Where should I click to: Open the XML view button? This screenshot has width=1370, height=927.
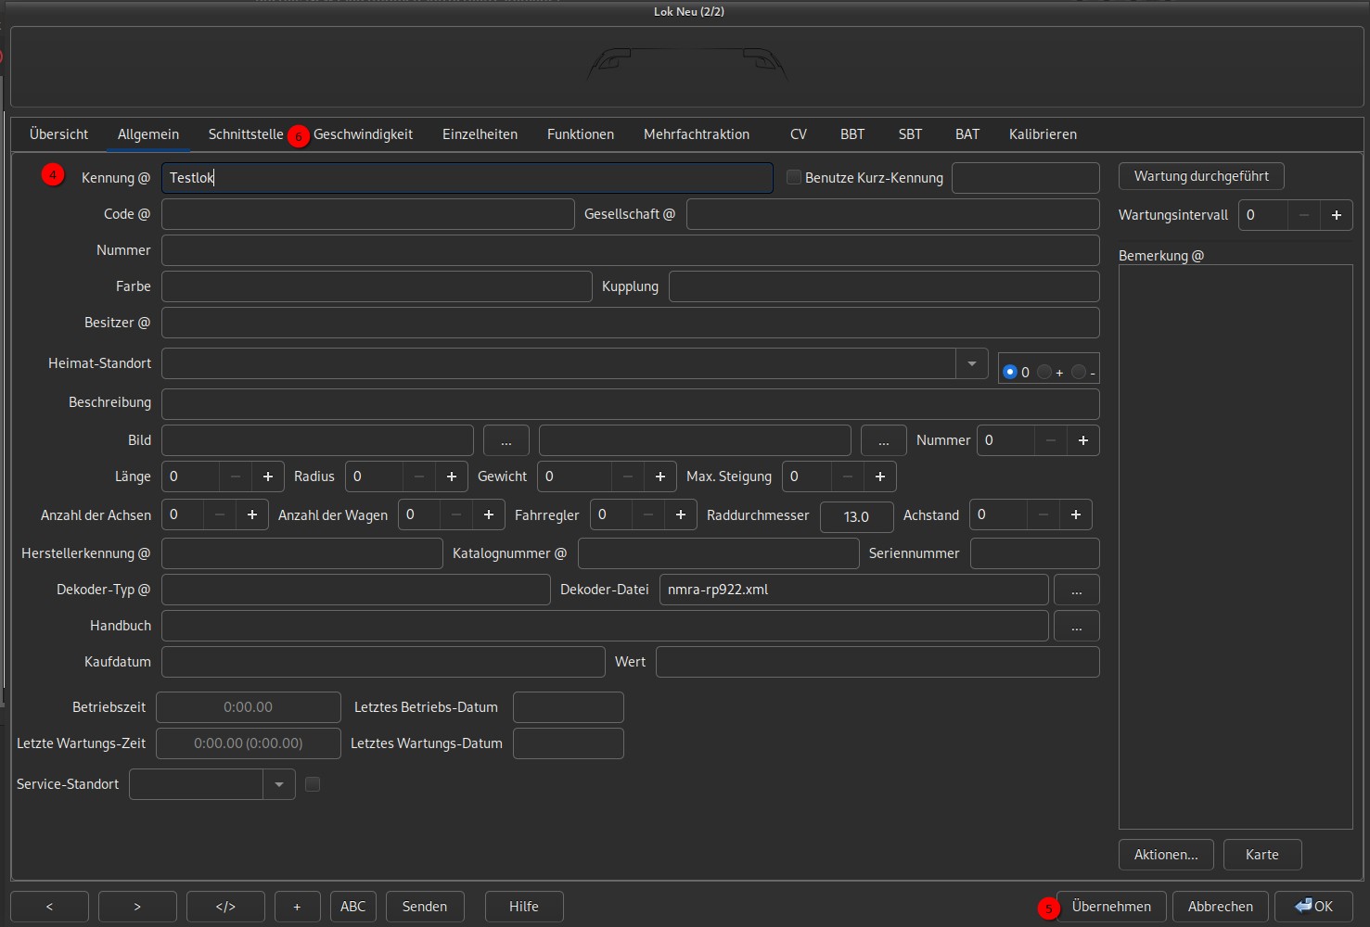[x=225, y=907]
